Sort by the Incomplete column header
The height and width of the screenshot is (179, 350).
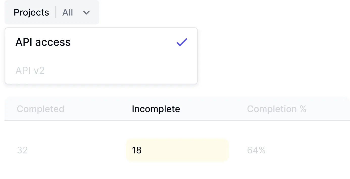click(156, 109)
